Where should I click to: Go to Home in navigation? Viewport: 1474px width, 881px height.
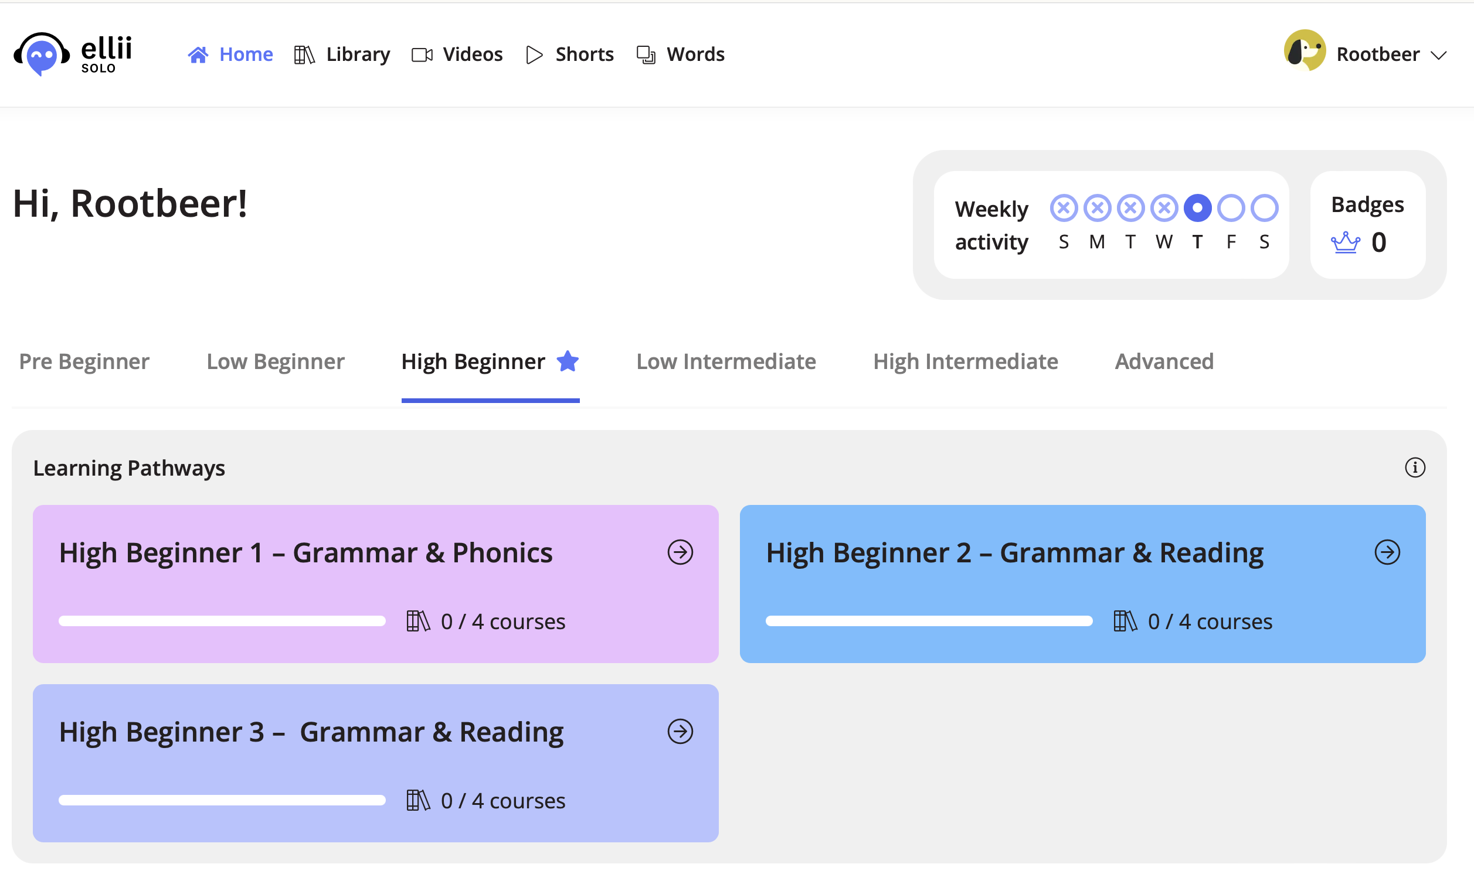pyautogui.click(x=230, y=54)
